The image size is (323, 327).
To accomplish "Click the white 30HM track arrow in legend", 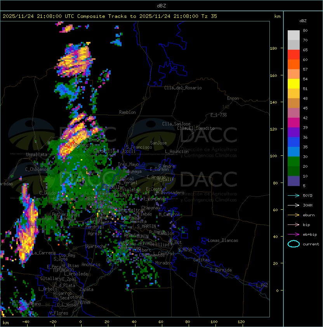I will pyautogui.click(x=293, y=205).
